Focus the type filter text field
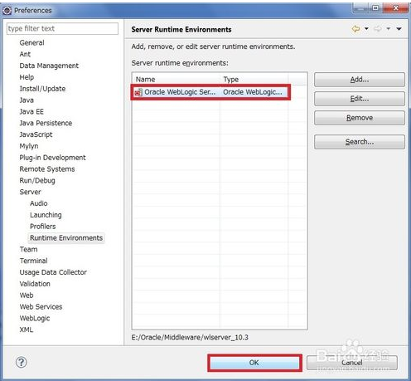This screenshot has height=381, width=411. click(62, 28)
